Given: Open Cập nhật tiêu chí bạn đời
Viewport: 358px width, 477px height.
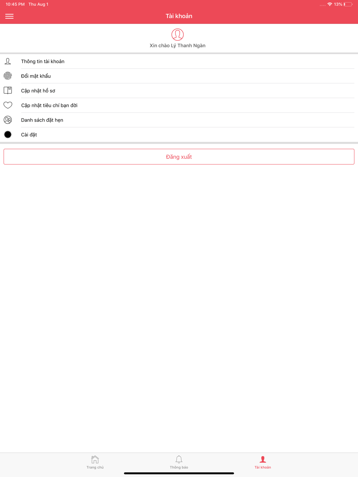Looking at the screenshot, I should [x=179, y=105].
